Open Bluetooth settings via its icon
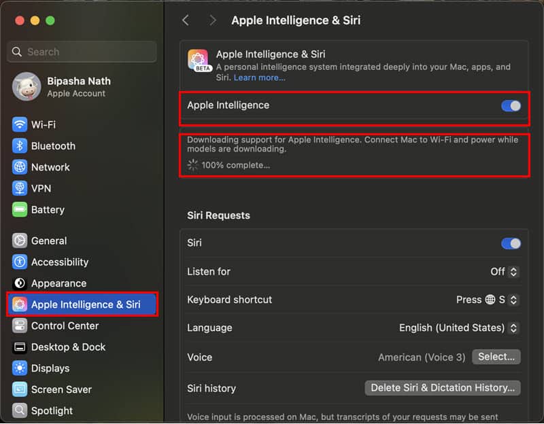This screenshot has height=424, width=544. pyautogui.click(x=20, y=146)
